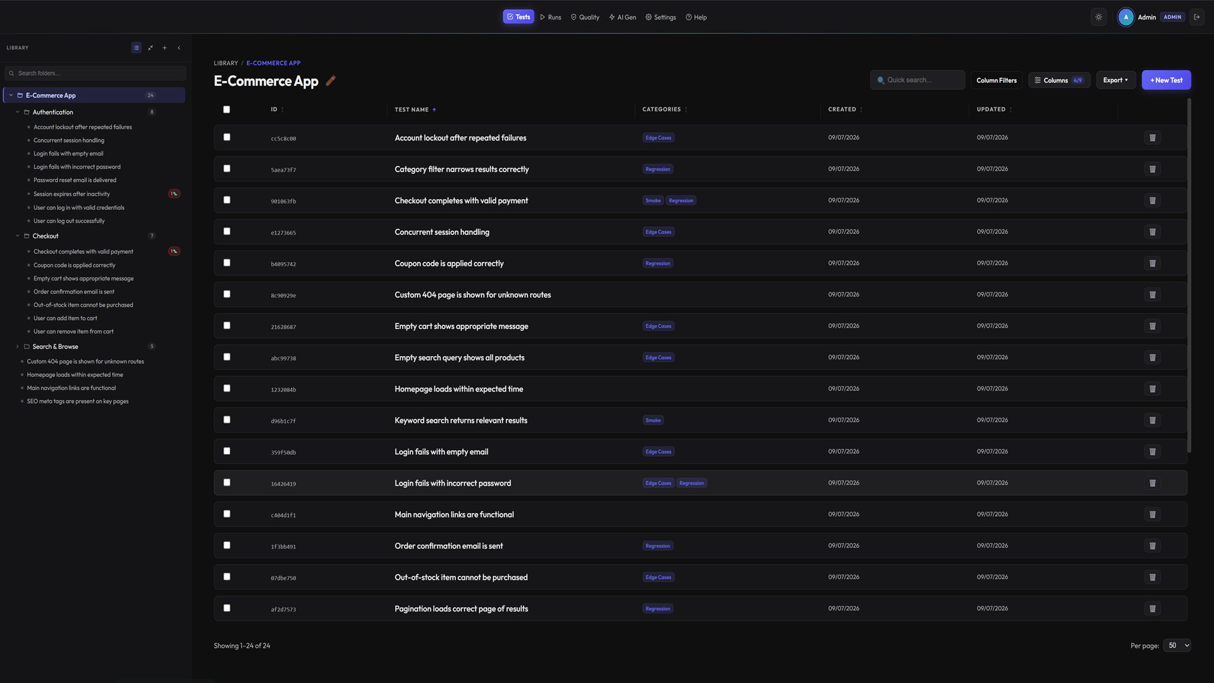
Task: Click the + New Test button
Action: point(1166,80)
